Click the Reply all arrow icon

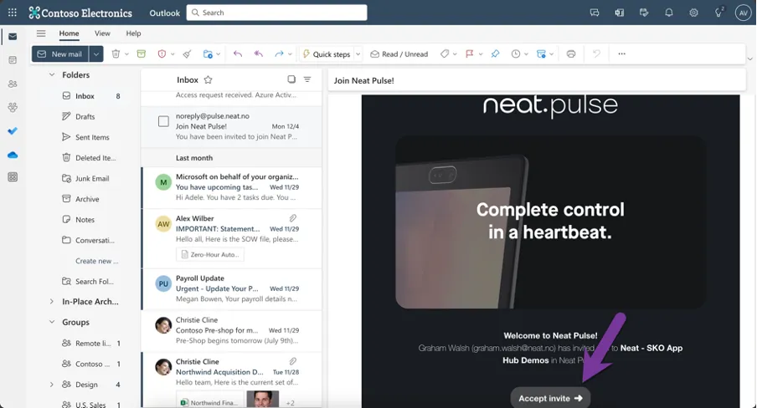[x=258, y=54]
